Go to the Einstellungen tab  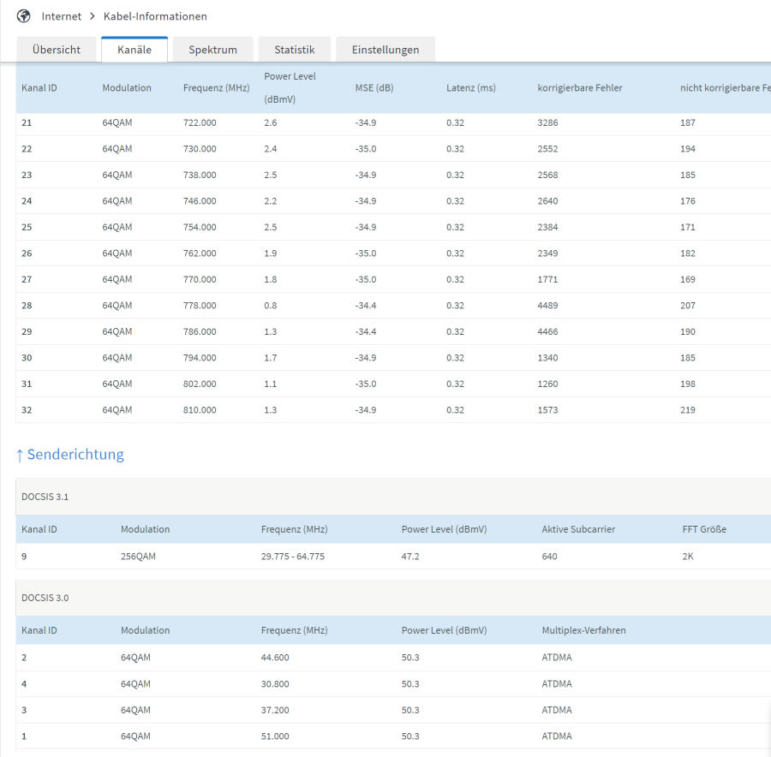tap(385, 50)
